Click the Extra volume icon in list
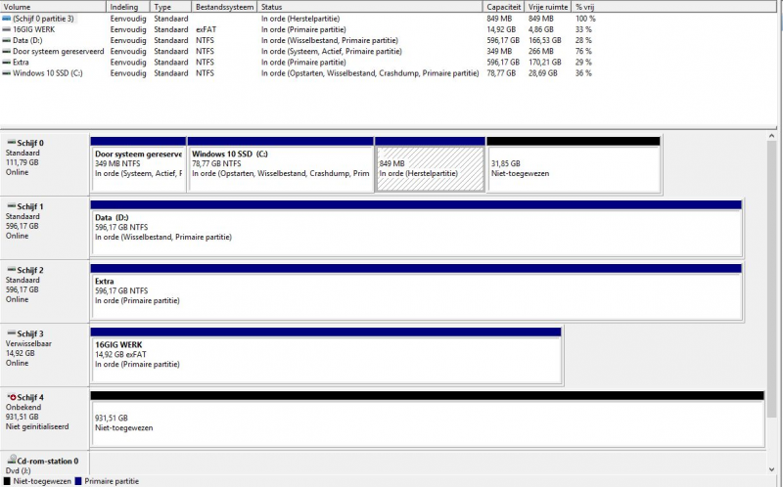783x487 pixels. (7, 62)
